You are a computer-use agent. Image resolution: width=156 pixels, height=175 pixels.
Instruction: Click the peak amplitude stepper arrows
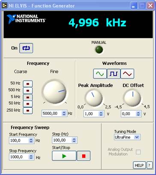[x=101, y=114]
